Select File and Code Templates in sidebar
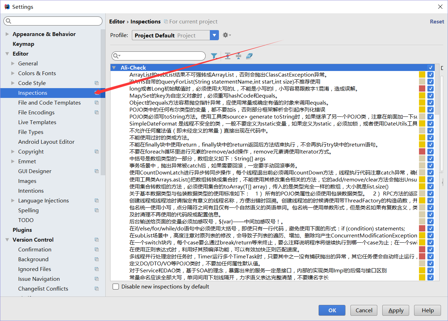This screenshot has width=448, height=321. 49,103
